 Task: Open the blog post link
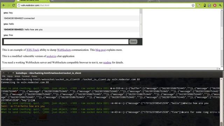click(100, 50)
